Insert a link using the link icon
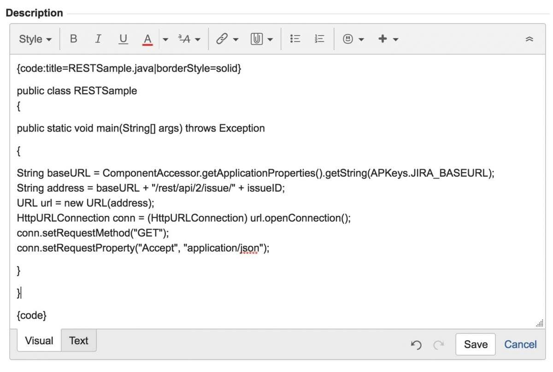Screen dimensions: 553x372 tap(223, 39)
